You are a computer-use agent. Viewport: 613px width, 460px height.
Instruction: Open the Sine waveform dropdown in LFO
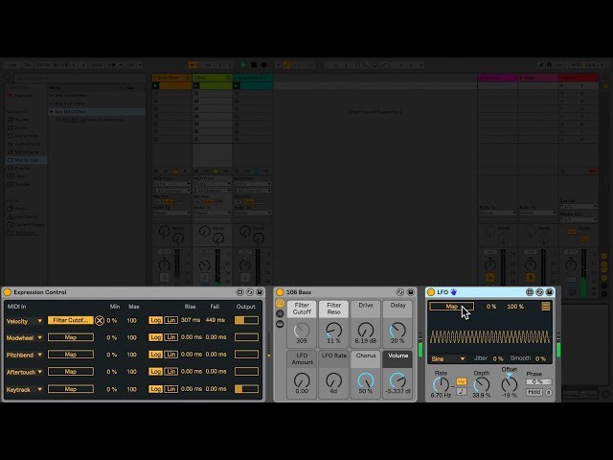point(448,358)
